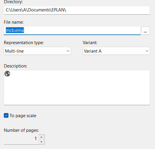Click the "Directory:" label
The width and height of the screenshot is (155, 149).
pyautogui.click(x=13, y=2)
